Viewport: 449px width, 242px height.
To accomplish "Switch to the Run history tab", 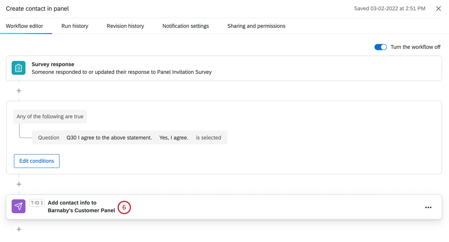I will 74,26.
